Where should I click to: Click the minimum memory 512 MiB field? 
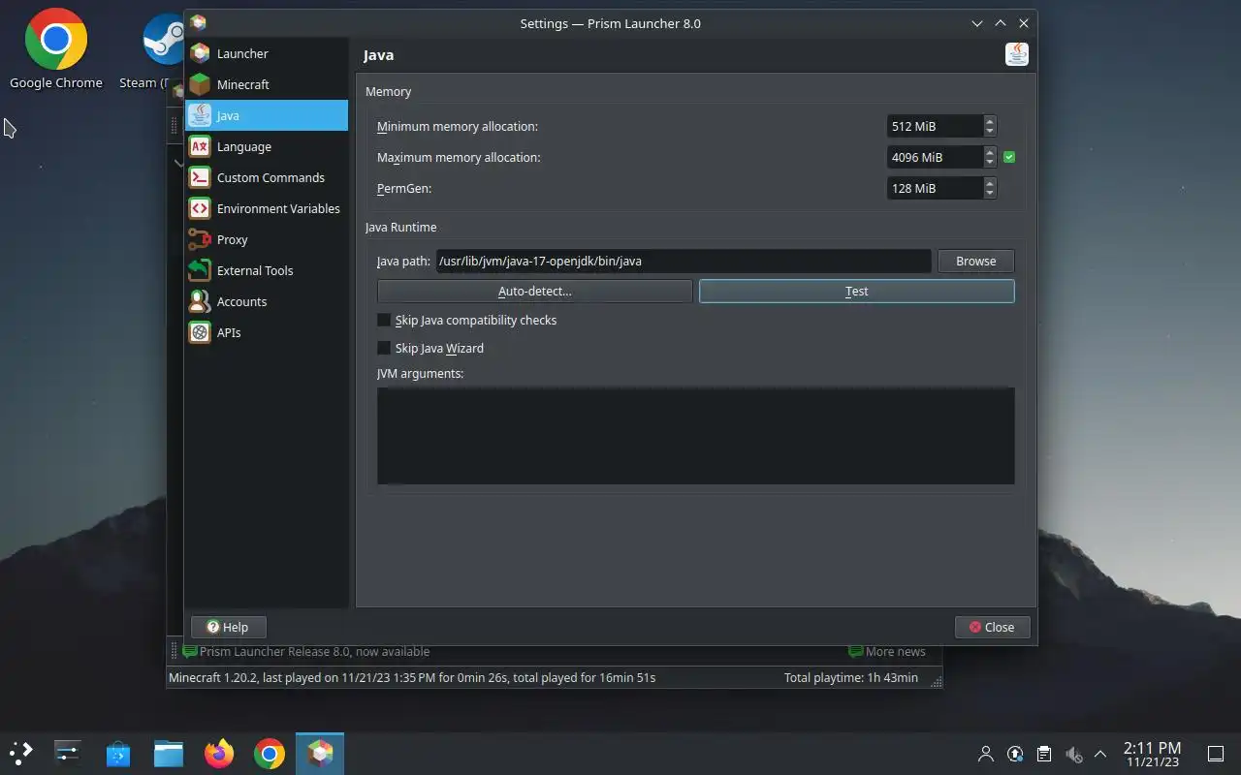(935, 126)
